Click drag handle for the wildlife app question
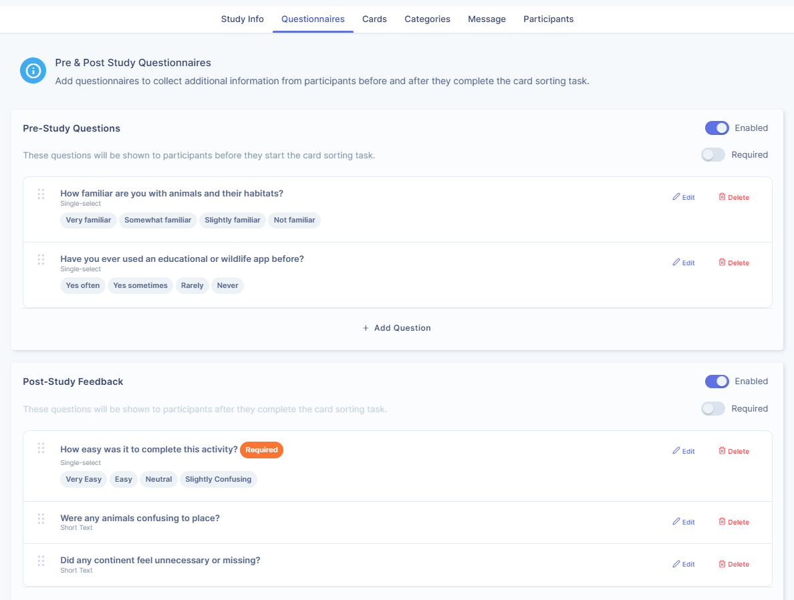 (x=41, y=259)
